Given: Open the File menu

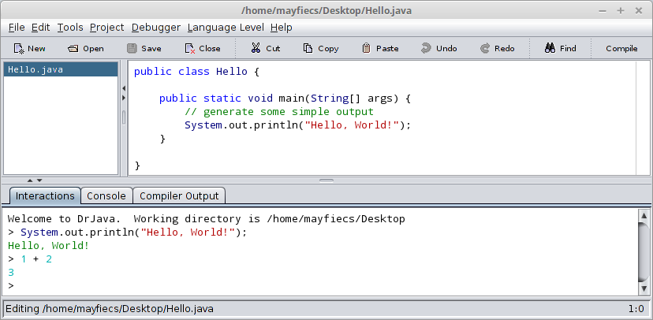Looking at the screenshot, I should 17,28.
